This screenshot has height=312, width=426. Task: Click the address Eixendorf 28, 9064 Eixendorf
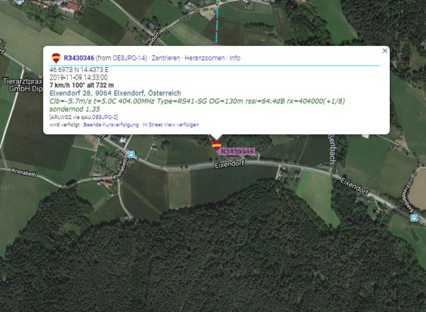(115, 93)
